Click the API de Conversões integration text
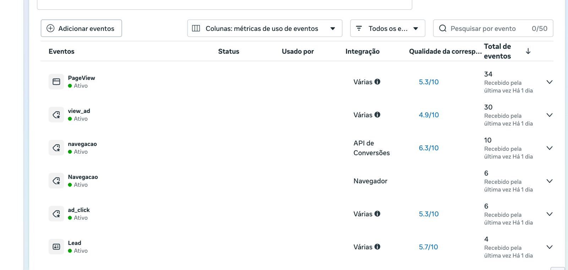 click(372, 148)
